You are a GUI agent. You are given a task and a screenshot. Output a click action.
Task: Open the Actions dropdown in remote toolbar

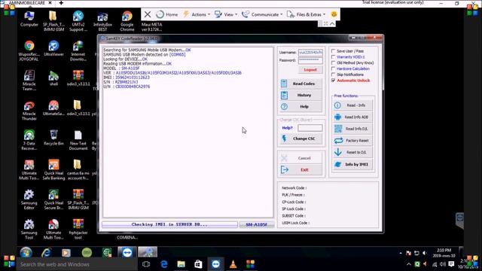(197, 14)
